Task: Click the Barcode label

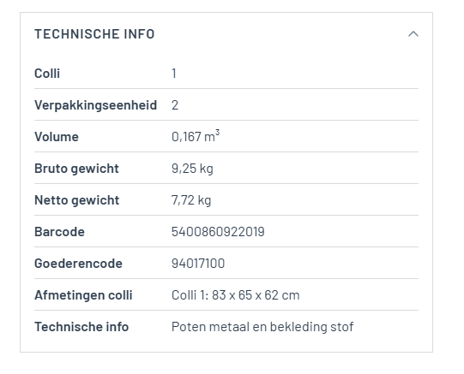Action: click(59, 232)
